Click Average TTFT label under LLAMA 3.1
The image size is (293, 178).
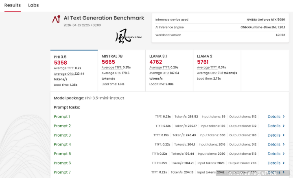point(160,67)
